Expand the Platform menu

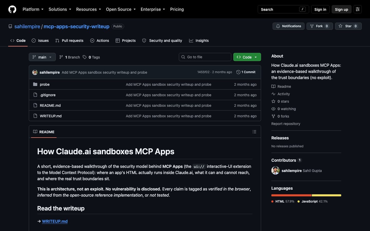point(33,9)
